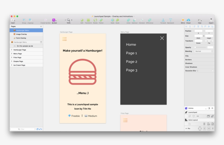
Task: Select 'On this sample we de' text layer
Action: pyautogui.click(x=26, y=46)
